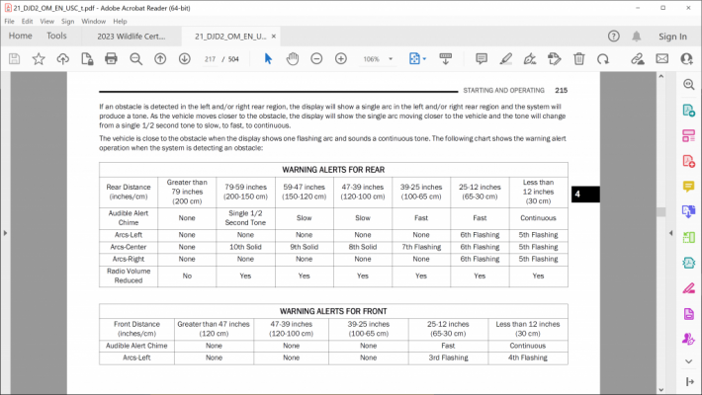This screenshot has width=702, height=395.
Task: Click the Print file icon
Action: (x=111, y=58)
